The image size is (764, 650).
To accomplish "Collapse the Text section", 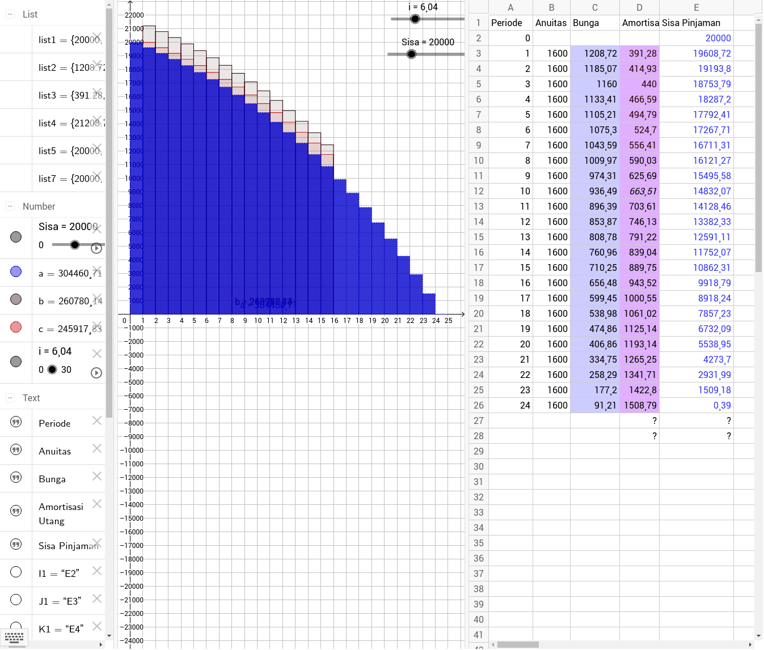I will pyautogui.click(x=9, y=398).
